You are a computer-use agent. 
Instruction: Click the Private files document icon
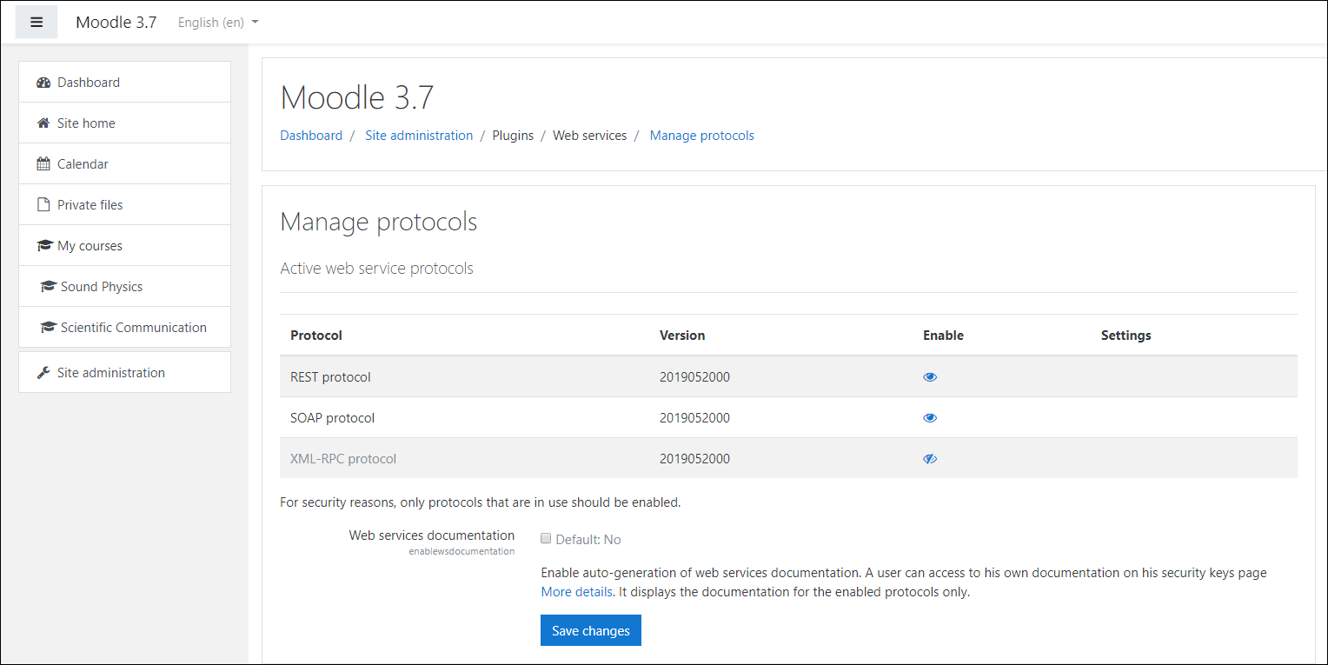pyautogui.click(x=43, y=205)
